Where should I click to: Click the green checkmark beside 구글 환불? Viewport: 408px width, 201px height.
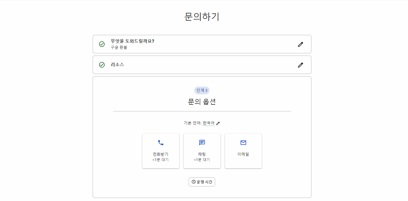102,44
